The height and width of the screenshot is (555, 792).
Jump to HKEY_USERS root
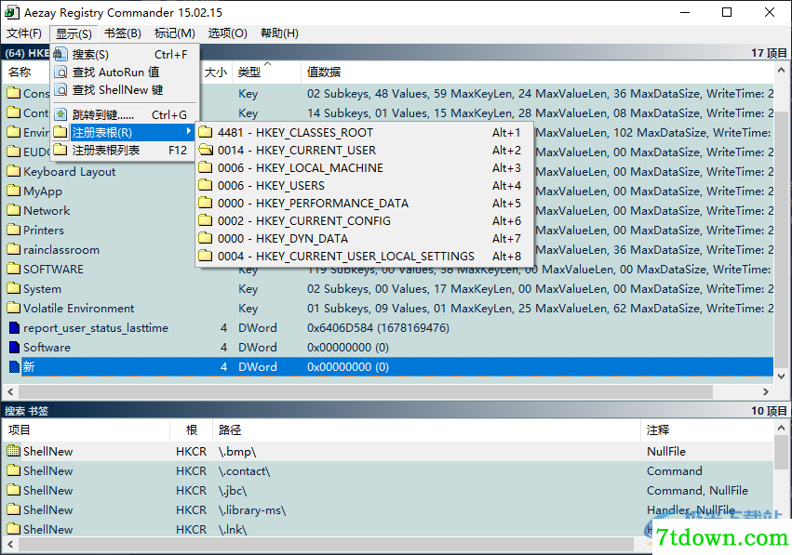coord(364,186)
